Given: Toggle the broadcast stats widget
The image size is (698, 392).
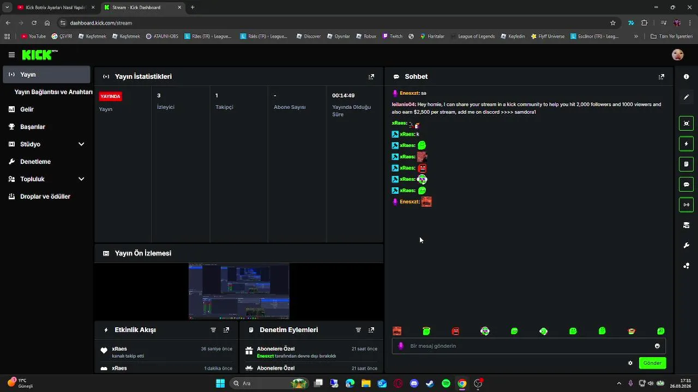Looking at the screenshot, I should tap(686, 205).
